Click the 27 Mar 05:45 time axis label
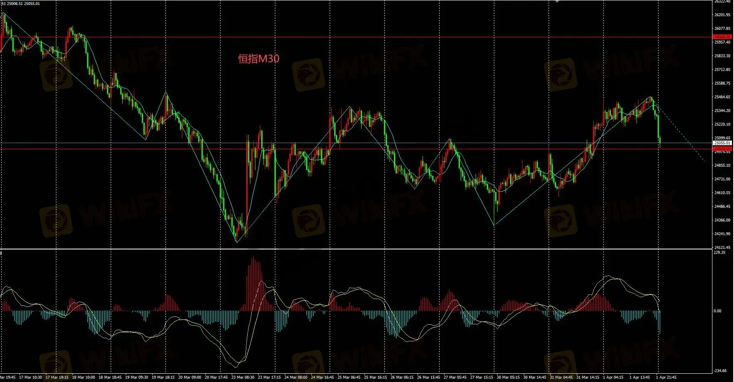 [455, 377]
